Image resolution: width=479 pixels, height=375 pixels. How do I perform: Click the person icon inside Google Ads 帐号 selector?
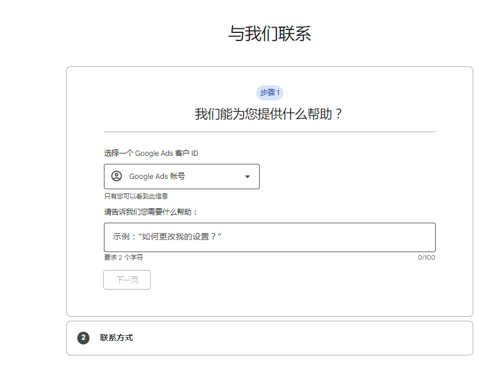[117, 177]
